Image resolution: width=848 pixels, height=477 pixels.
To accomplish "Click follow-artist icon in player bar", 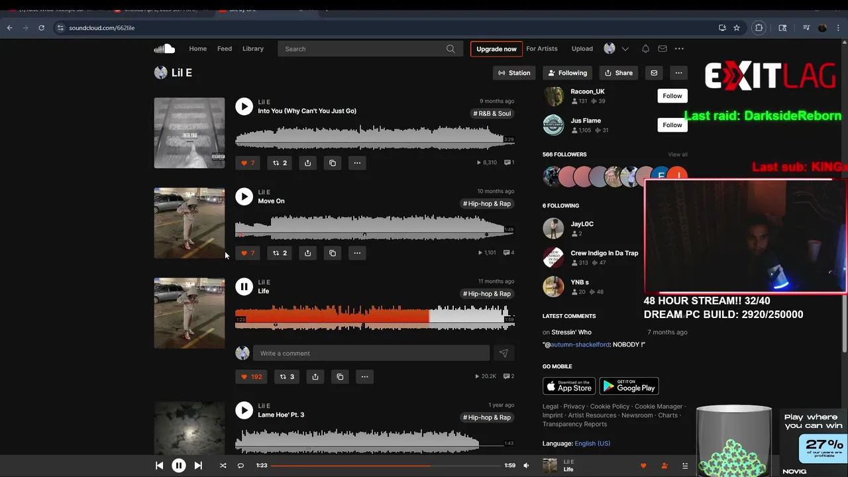I will click(x=664, y=466).
